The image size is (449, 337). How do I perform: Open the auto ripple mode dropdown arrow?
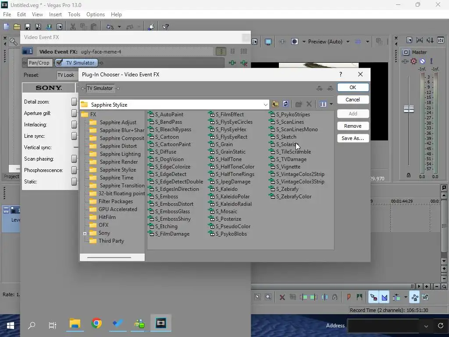click(406, 297)
